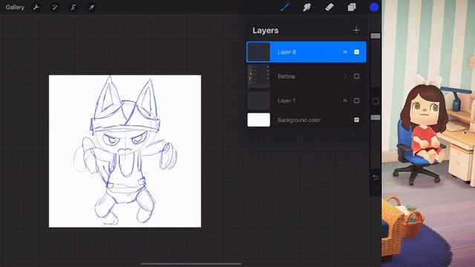Open the Adjustments magic wand menu
This screenshot has width=475, height=267.
click(x=54, y=7)
